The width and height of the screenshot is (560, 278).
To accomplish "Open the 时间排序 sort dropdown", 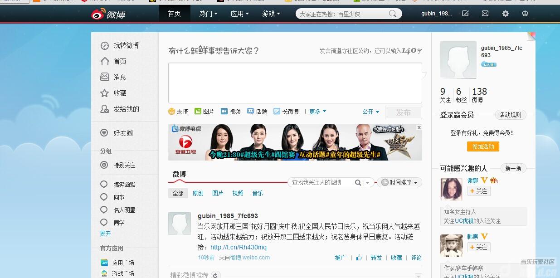I will point(399,182).
